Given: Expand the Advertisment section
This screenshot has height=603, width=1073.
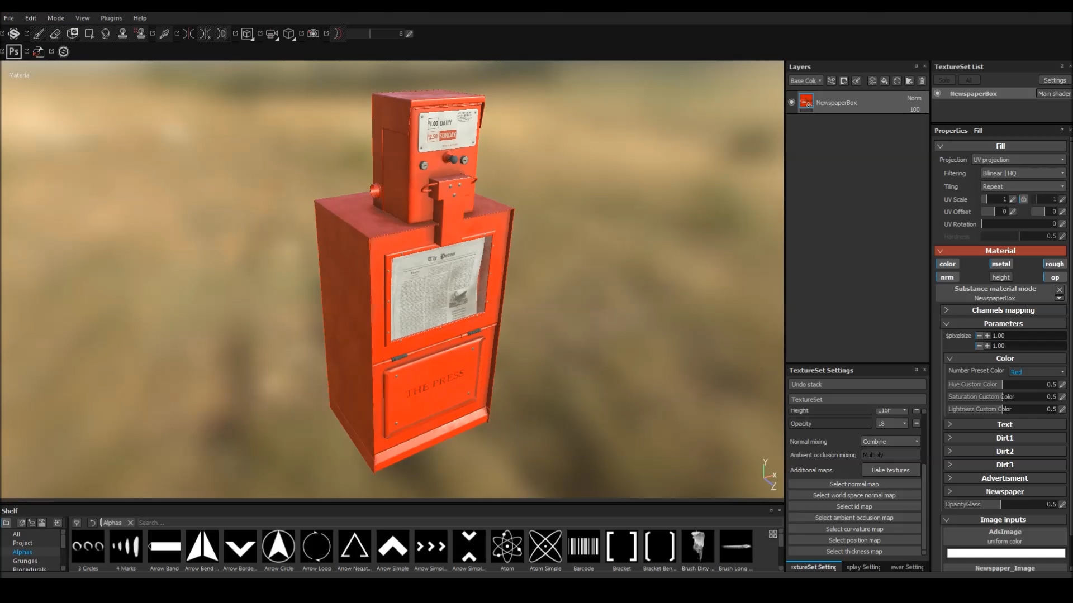Looking at the screenshot, I should point(1005,478).
